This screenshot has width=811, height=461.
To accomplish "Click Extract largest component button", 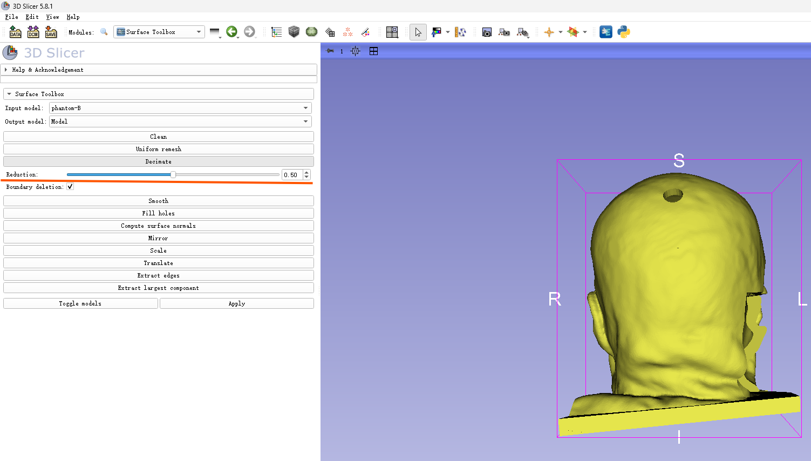I will (x=159, y=288).
